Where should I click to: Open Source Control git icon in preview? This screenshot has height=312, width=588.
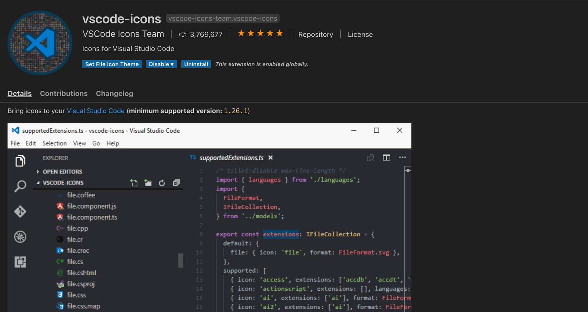20,211
